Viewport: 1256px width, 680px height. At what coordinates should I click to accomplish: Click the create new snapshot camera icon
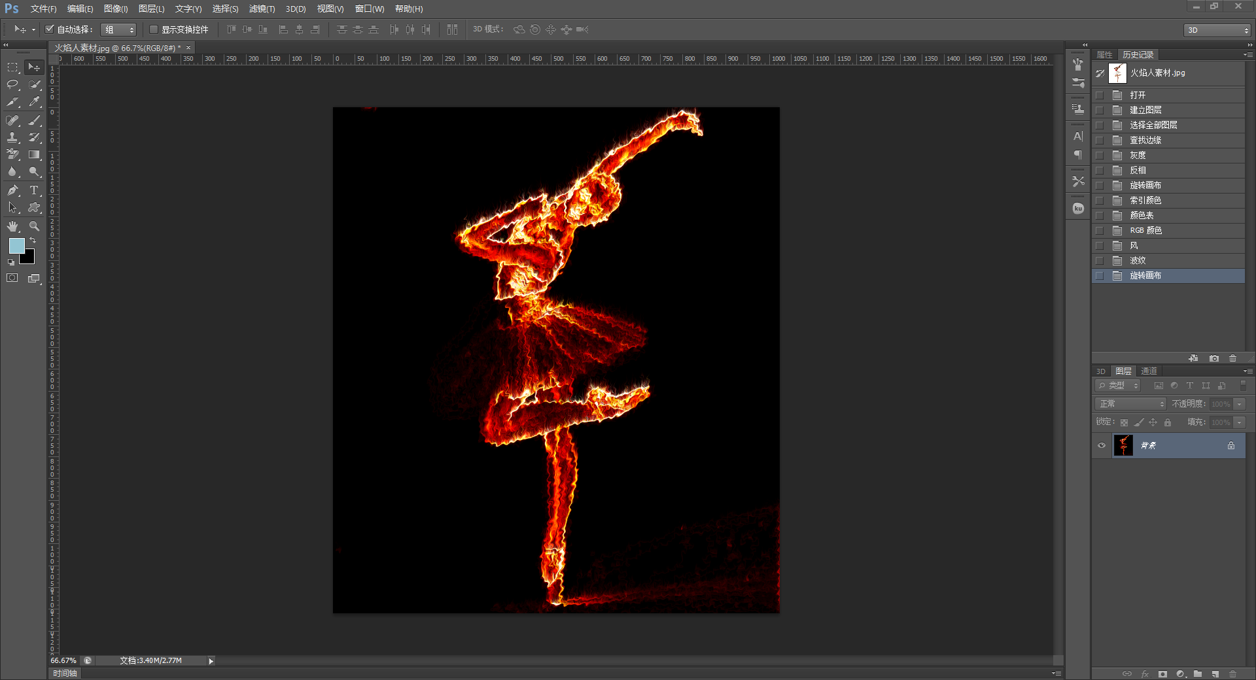1214,358
